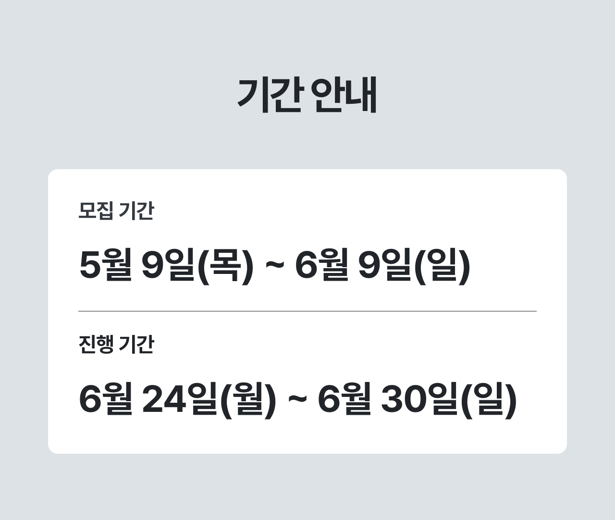Click the word 모집 in first label
This screenshot has height=520, width=615.
(96, 210)
